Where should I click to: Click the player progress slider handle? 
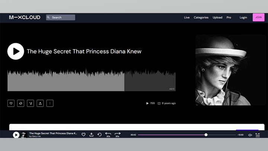point(206,135)
